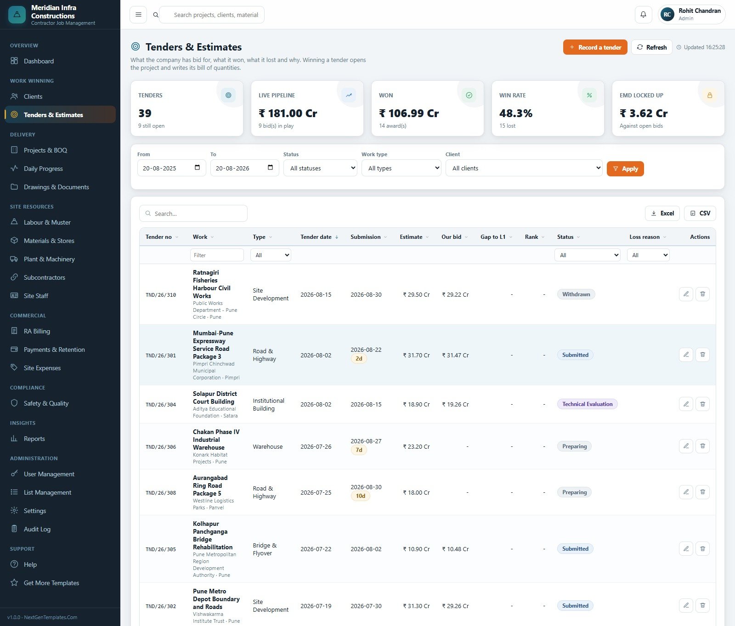Screen dimensions: 735x626
Task: Export table using the Excel button
Action: click(662, 213)
